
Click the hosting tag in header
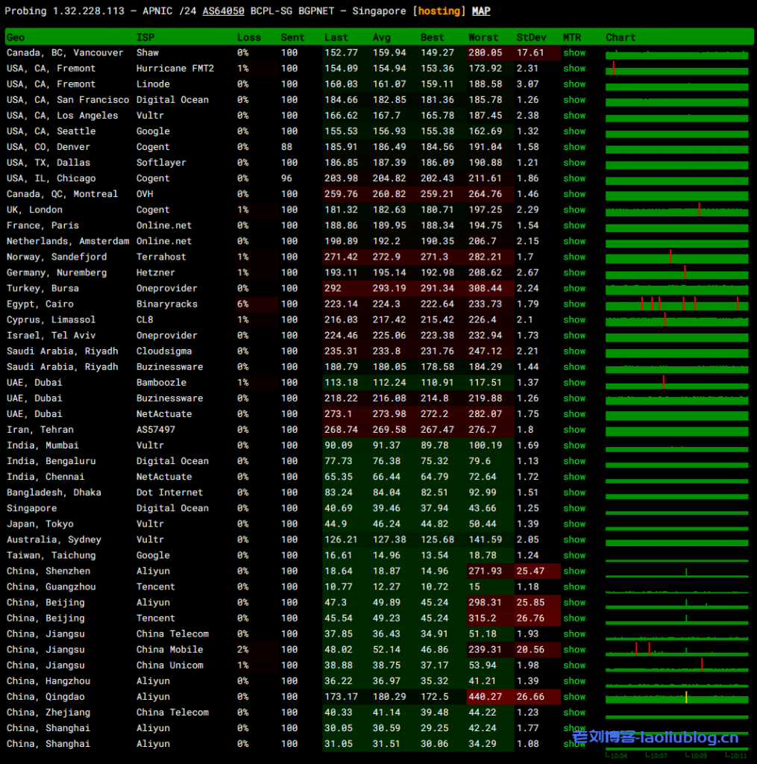tap(439, 11)
